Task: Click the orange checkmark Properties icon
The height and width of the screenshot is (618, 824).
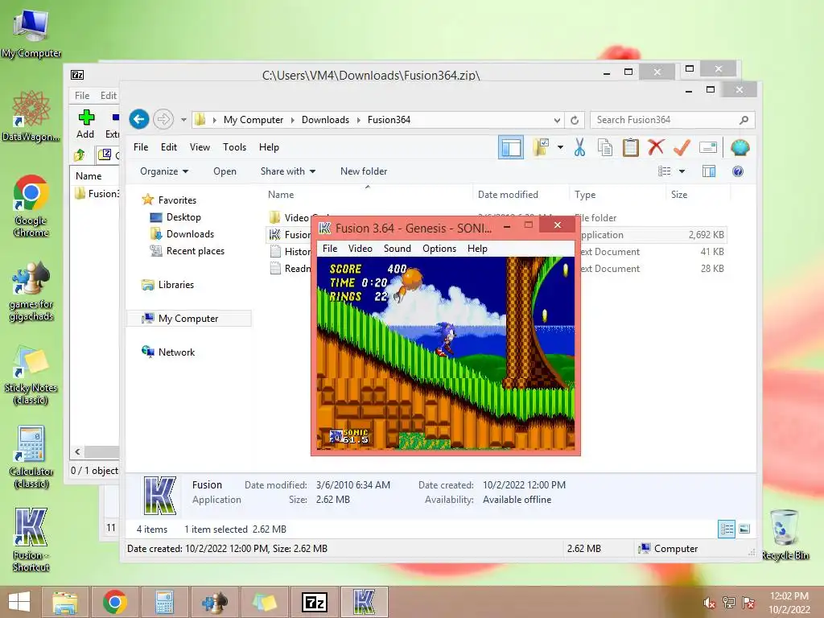Action: point(682,148)
